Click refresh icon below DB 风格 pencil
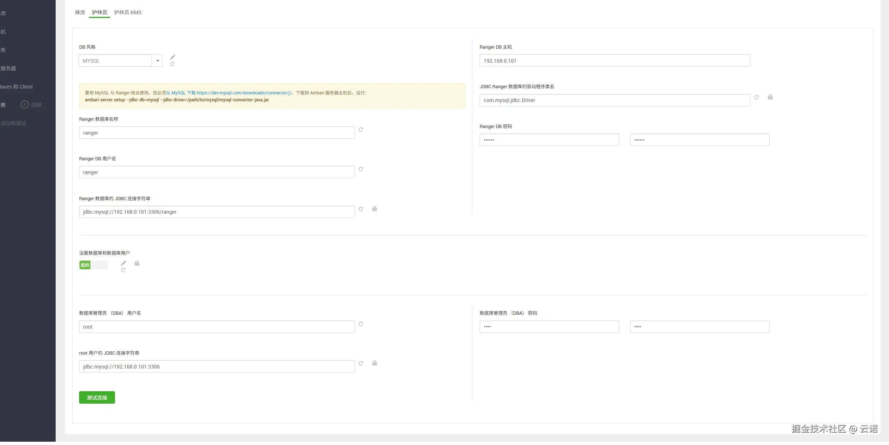Viewport: 889px width, 445px height. coord(172,64)
